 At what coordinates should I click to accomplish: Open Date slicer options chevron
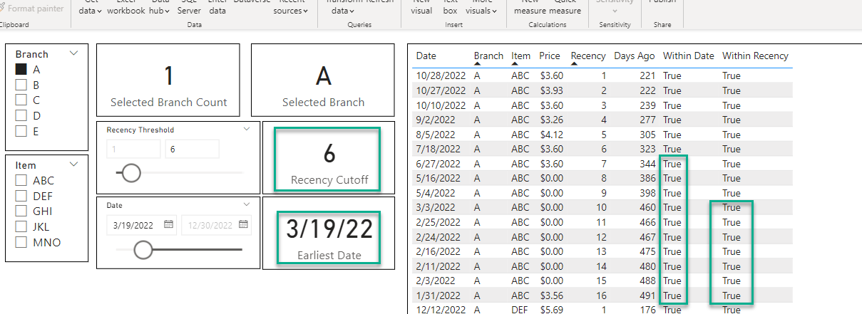pyautogui.click(x=247, y=204)
